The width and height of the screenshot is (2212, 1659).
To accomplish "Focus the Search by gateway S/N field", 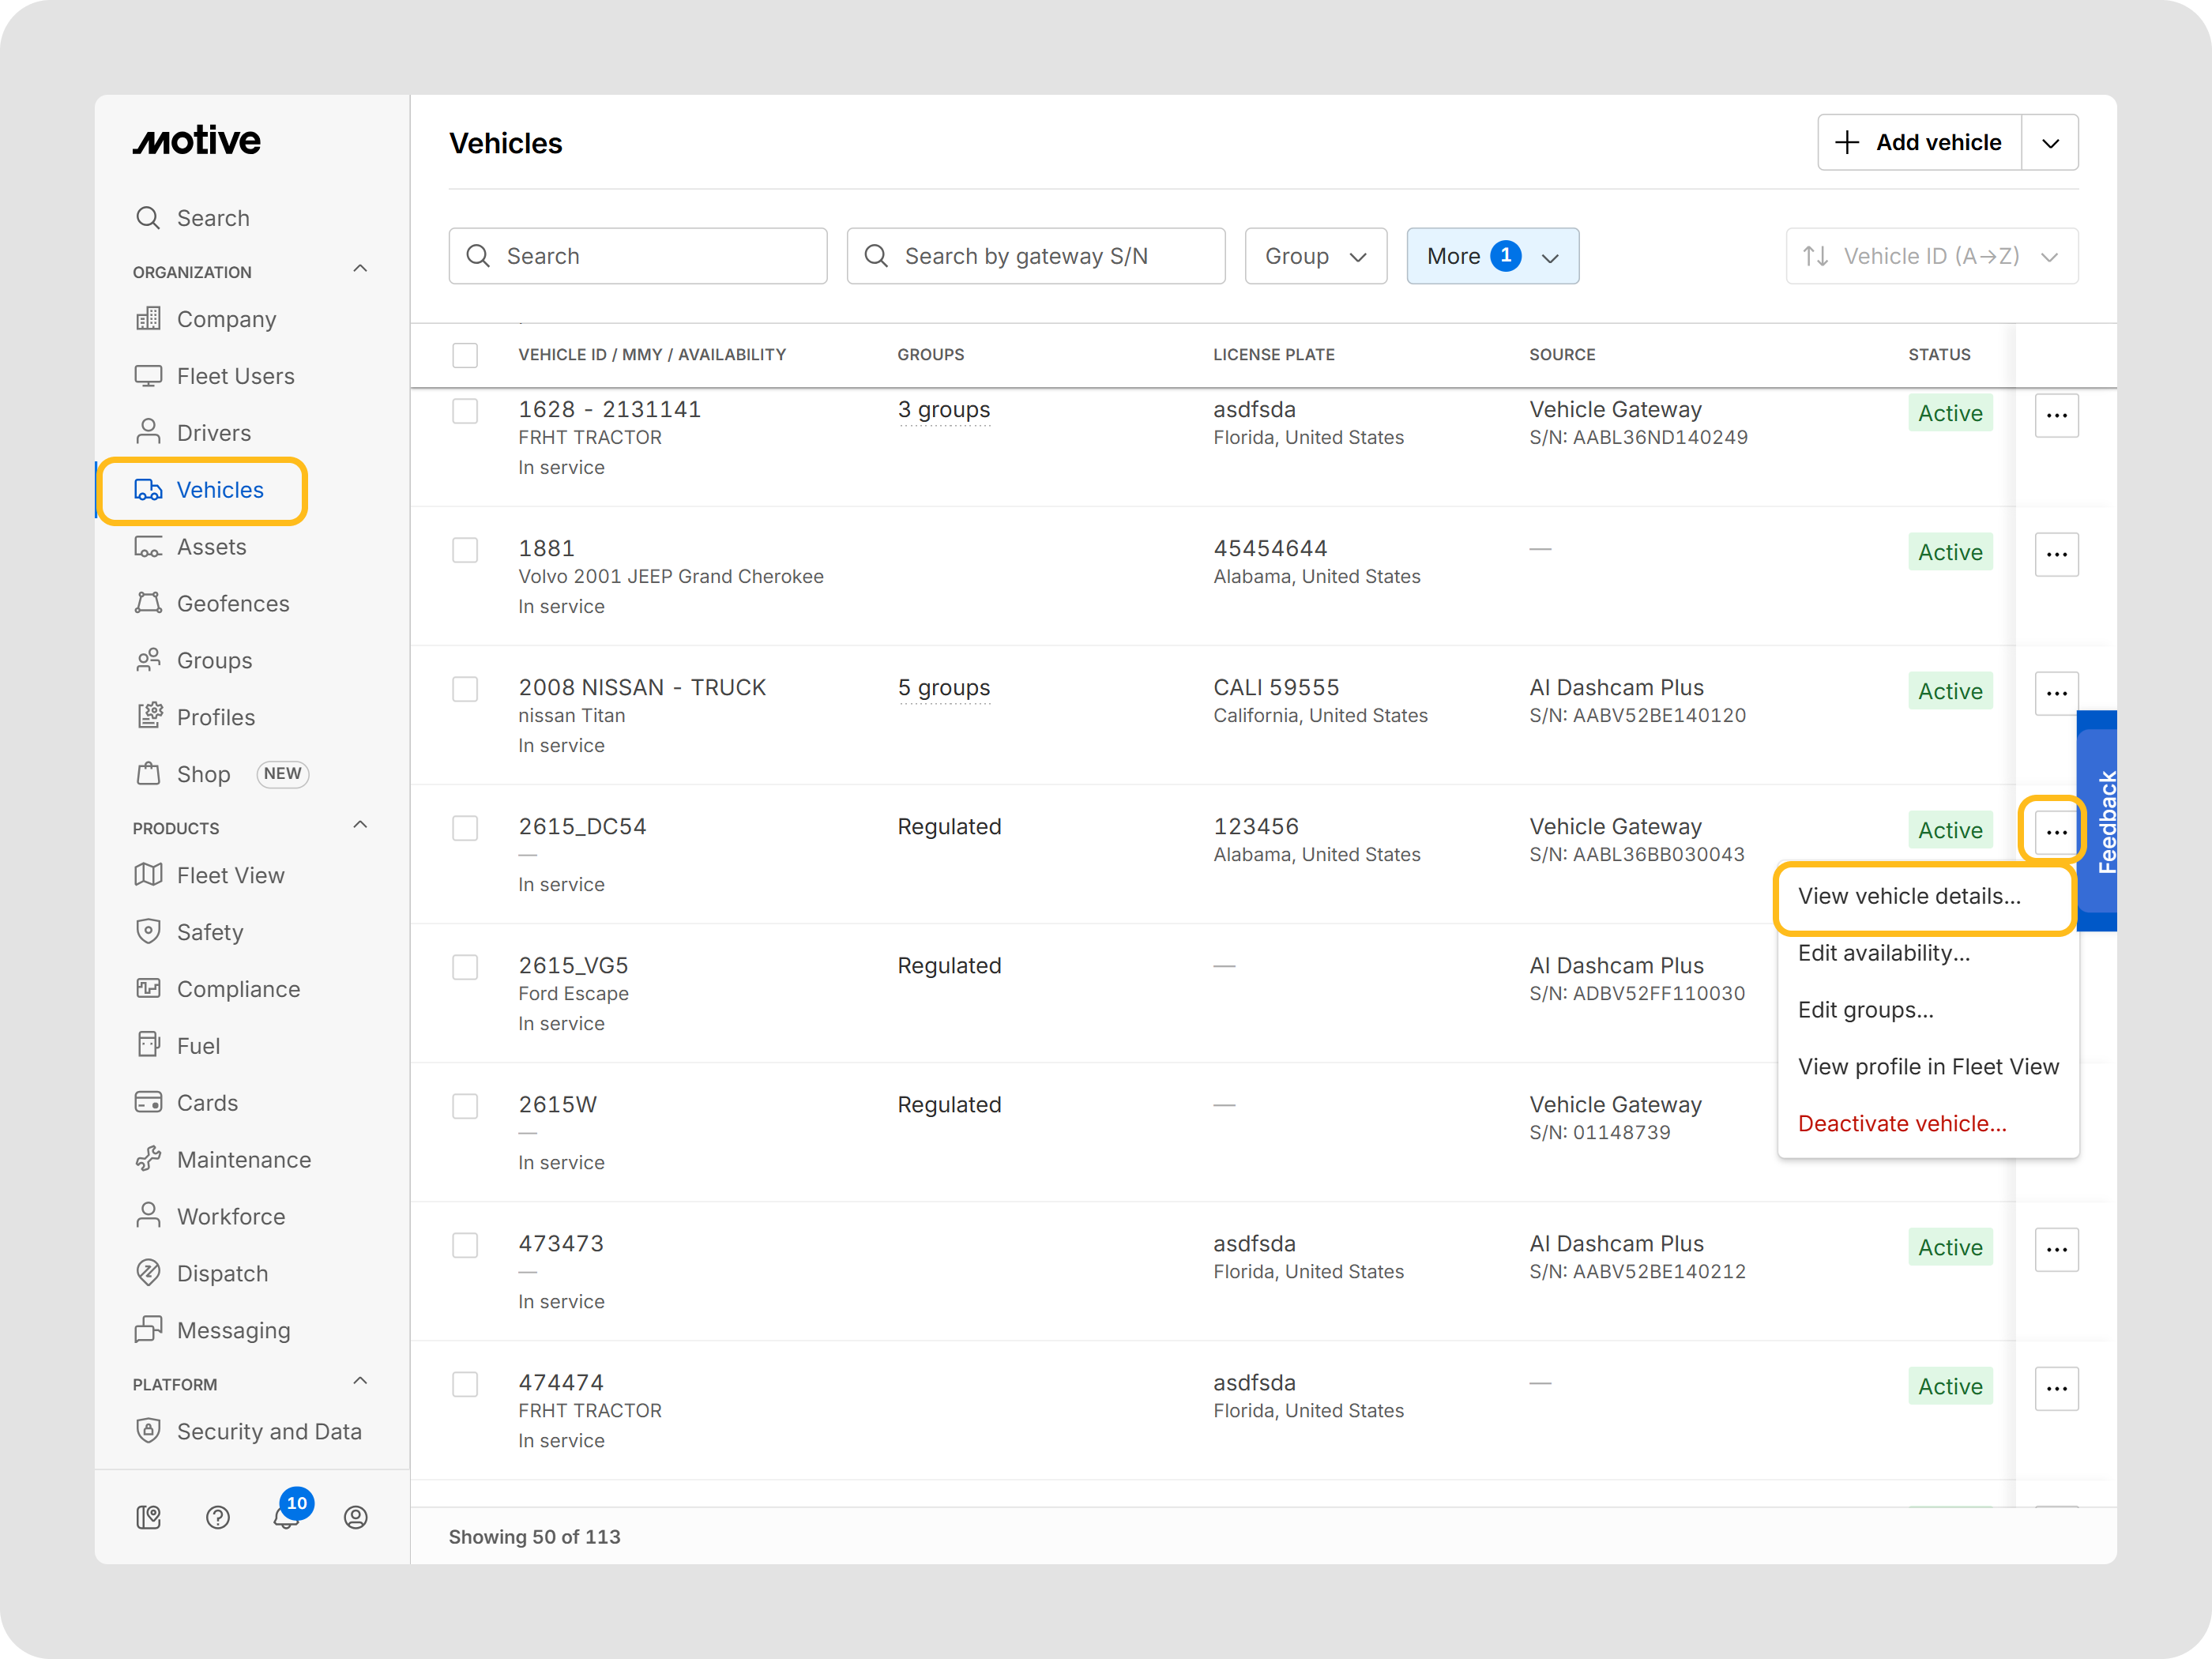I will [x=1035, y=256].
